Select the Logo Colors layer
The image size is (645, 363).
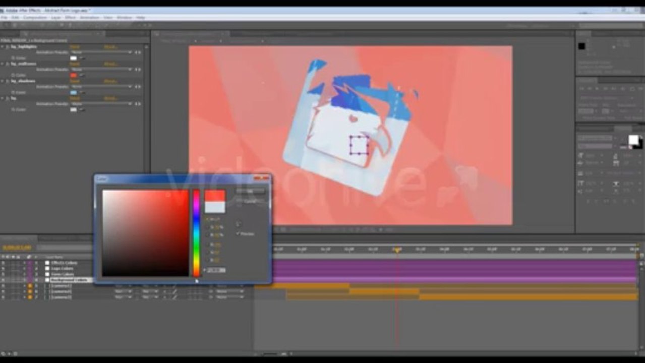62,269
